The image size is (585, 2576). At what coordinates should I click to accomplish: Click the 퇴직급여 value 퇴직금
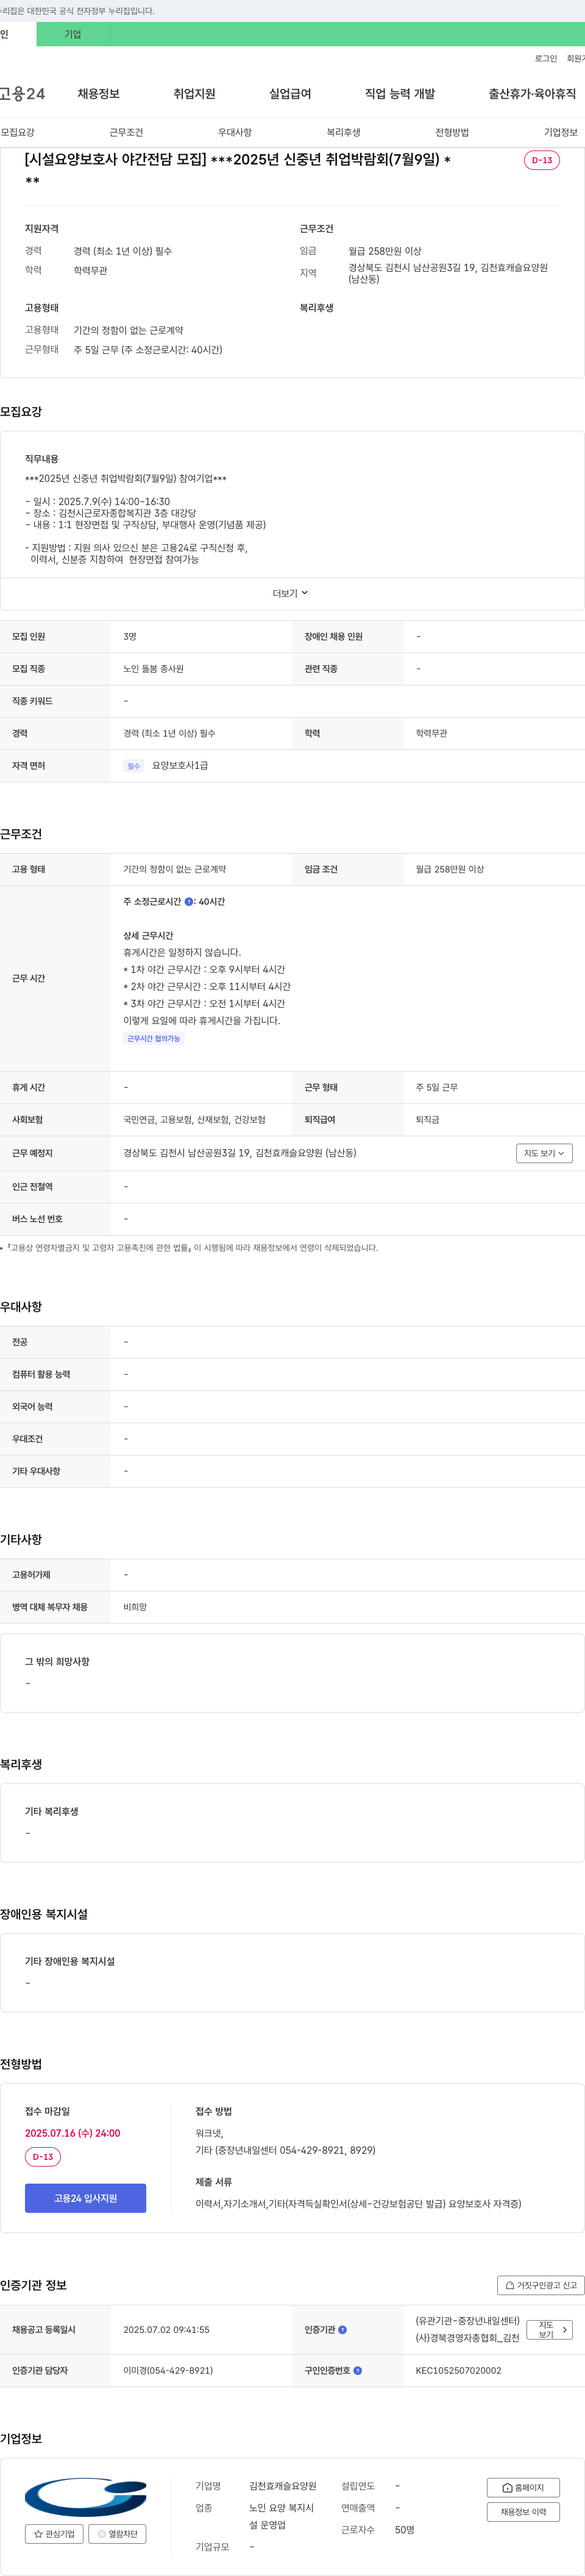coord(427,1120)
